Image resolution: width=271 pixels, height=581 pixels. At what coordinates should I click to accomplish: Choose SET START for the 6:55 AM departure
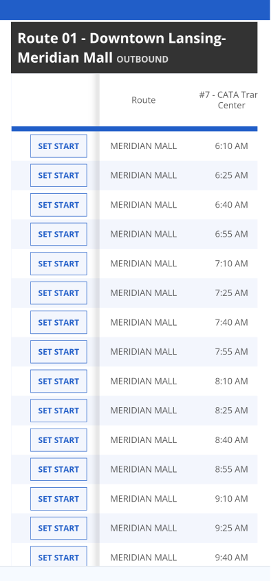click(x=58, y=234)
